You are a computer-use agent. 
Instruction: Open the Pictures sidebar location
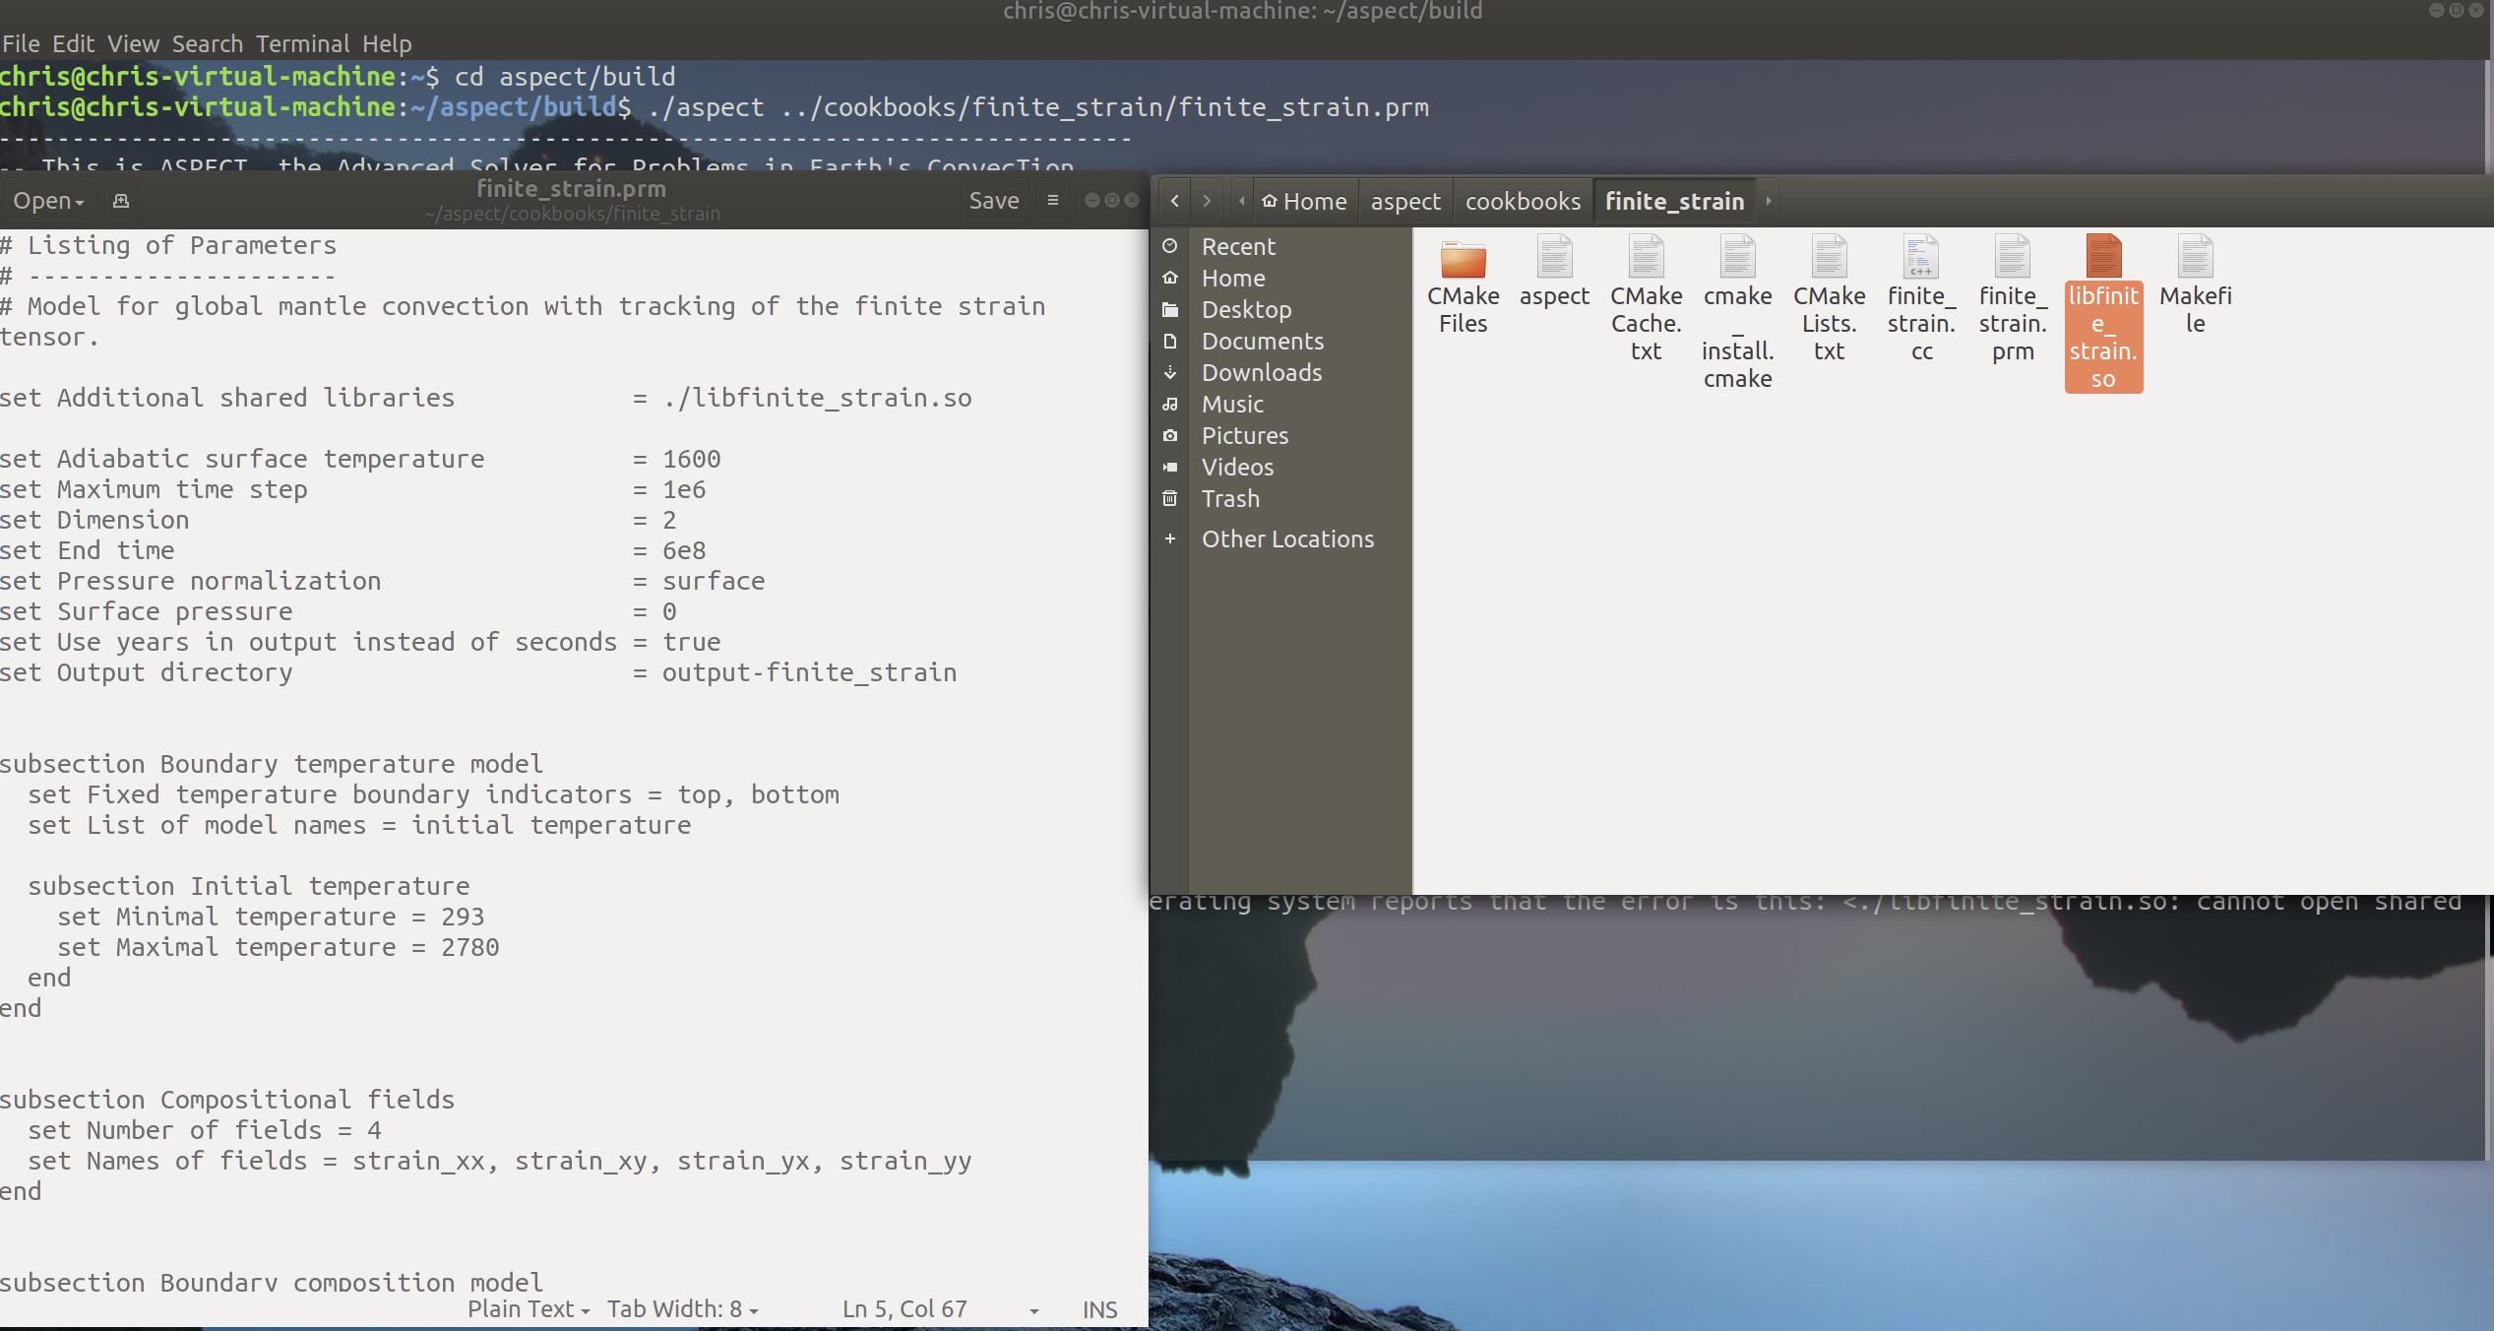click(x=1245, y=436)
